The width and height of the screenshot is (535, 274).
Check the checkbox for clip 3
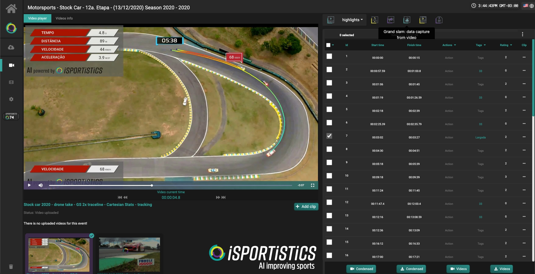pos(329,83)
